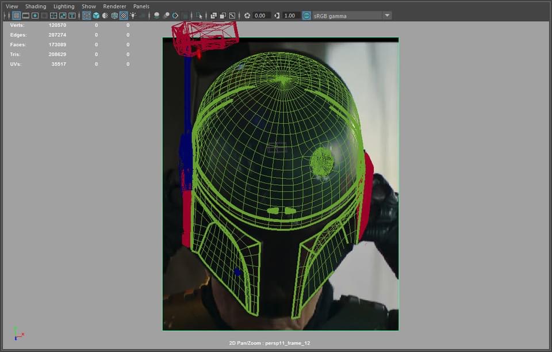Viewport: 552px width, 352px height.
Task: Click the exposure reset icon
Action: click(247, 16)
